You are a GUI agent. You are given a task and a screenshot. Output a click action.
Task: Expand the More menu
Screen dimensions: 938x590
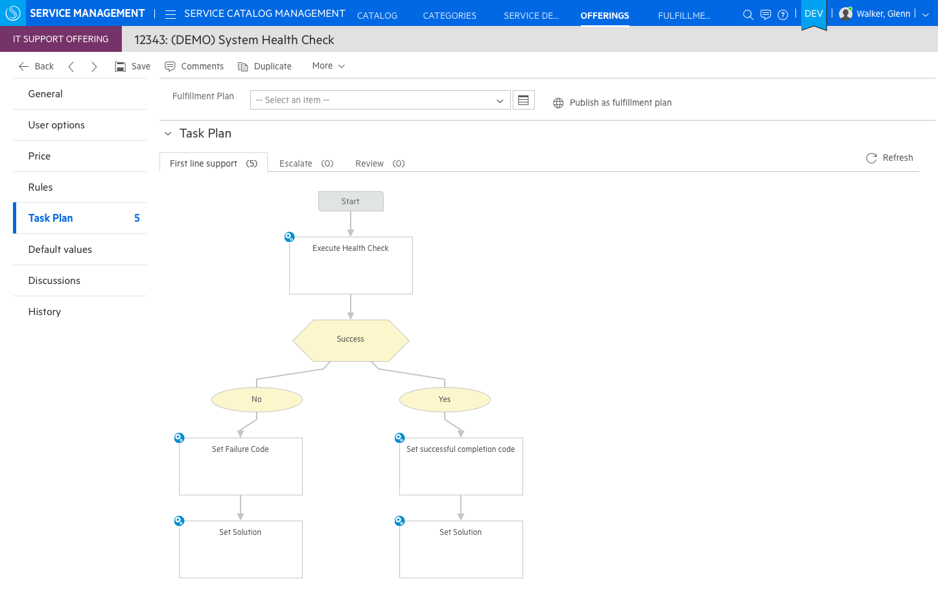(x=327, y=65)
